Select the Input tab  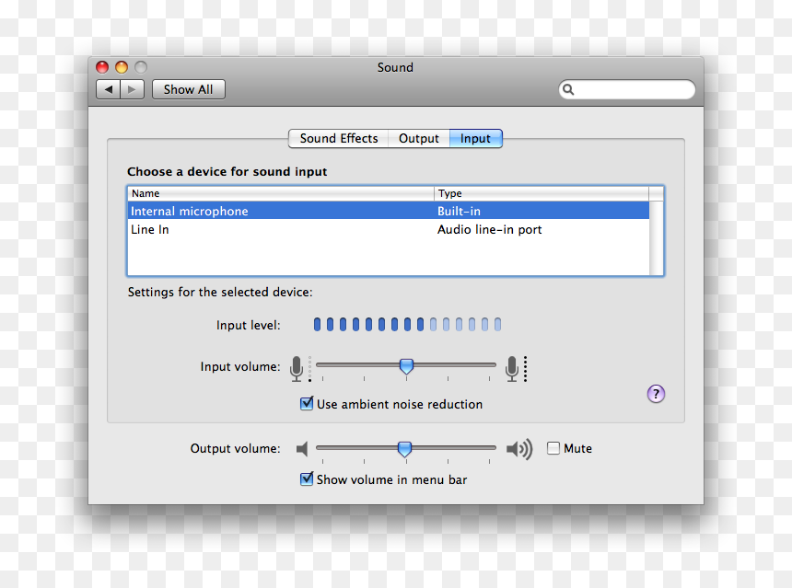475,138
